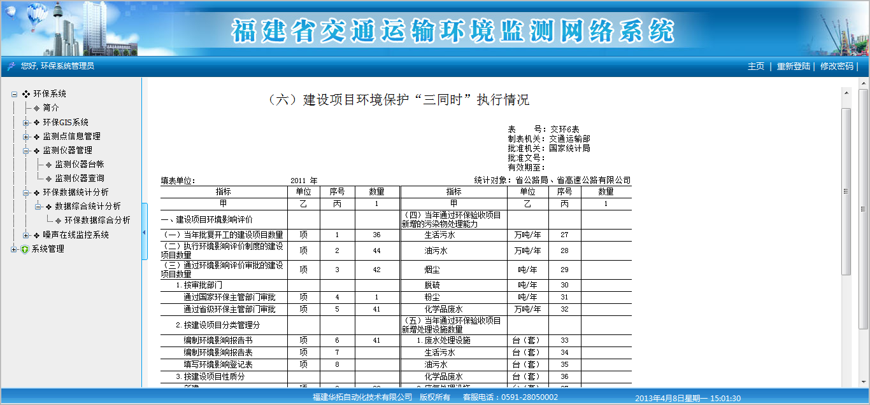Viewport: 870px width, 405px height.
Task: Click the 粉尘 cell
Action: click(x=453, y=297)
